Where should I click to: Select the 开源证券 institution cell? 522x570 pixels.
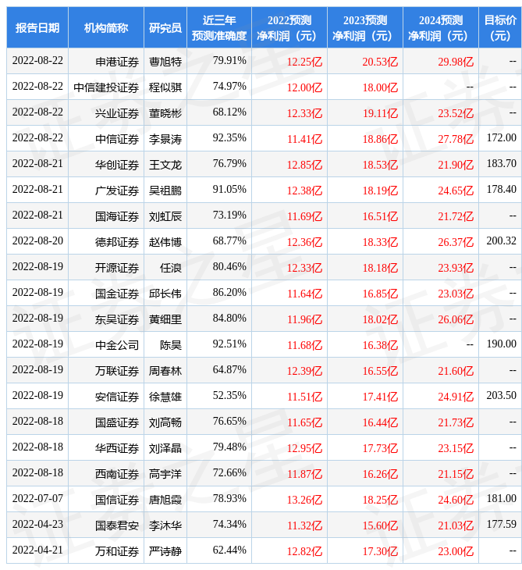105,268
